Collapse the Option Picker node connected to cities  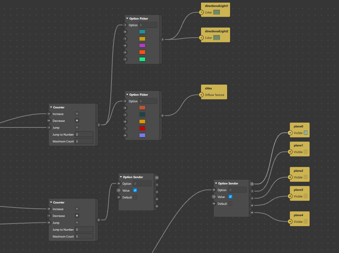(x=127, y=95)
